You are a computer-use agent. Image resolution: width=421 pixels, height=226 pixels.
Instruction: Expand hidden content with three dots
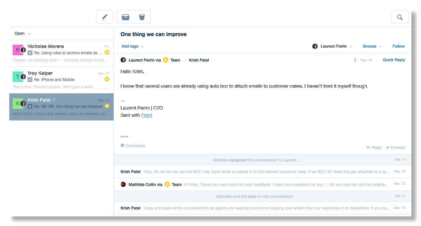124,137
